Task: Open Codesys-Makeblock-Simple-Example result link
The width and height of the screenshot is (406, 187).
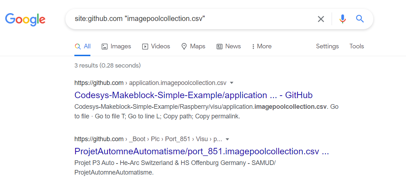Action: click(193, 95)
